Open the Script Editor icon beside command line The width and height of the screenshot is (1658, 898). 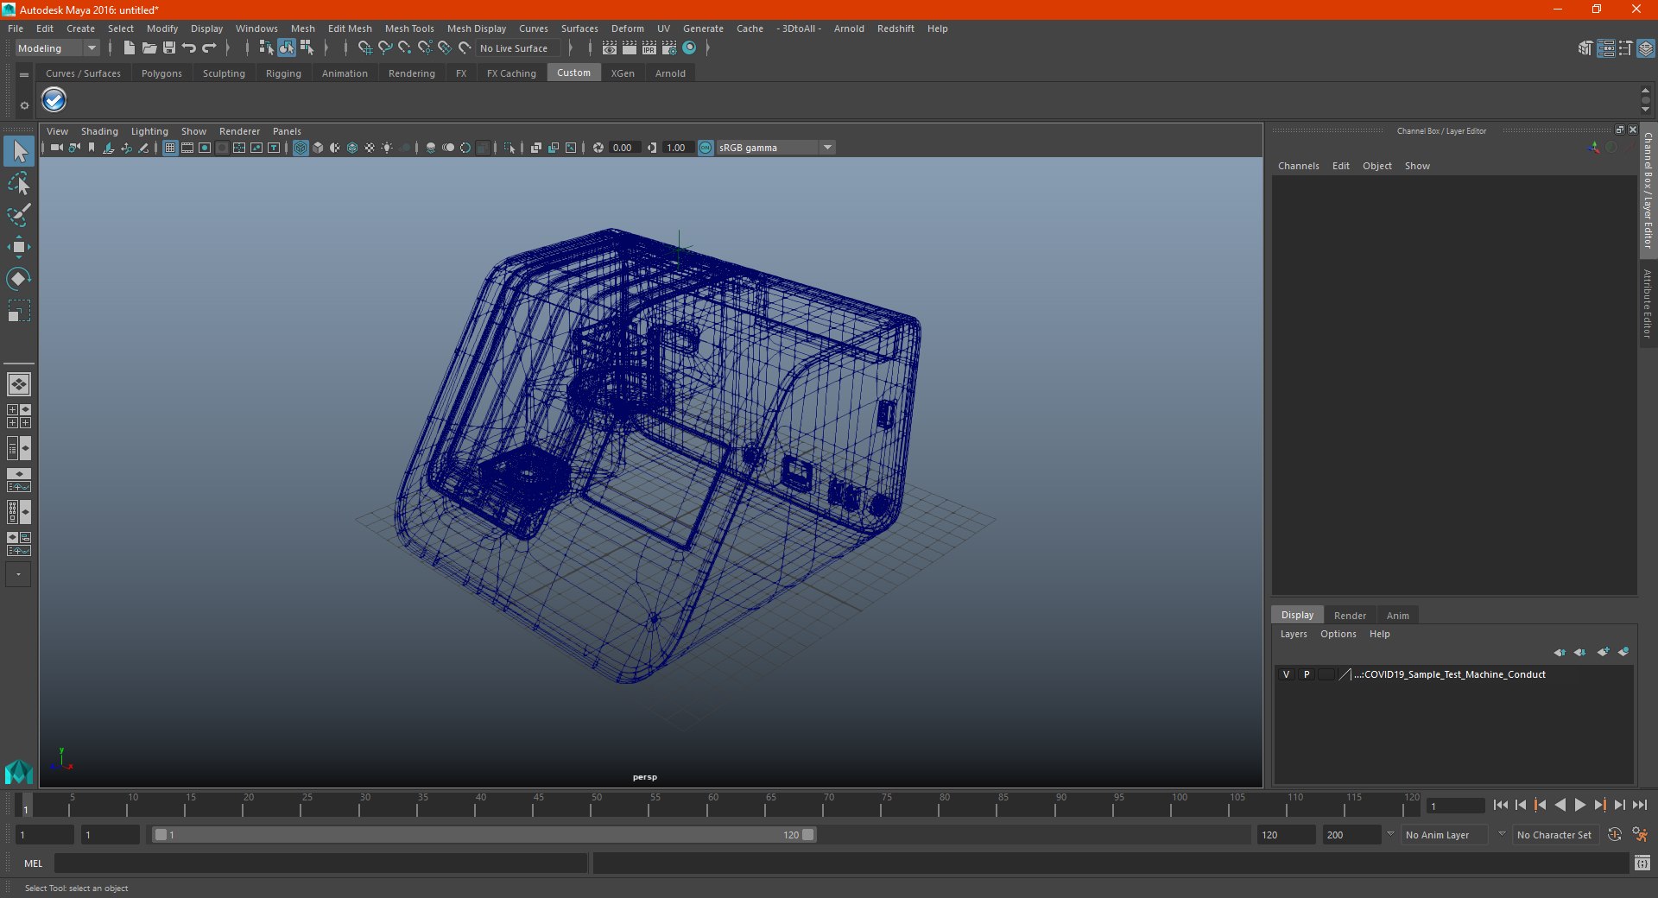1642,863
